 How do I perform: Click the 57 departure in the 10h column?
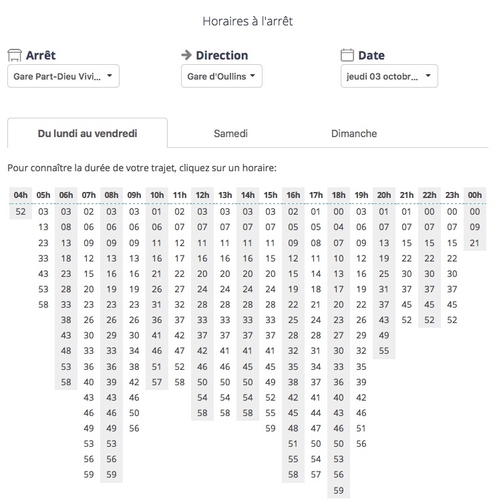[x=157, y=382]
